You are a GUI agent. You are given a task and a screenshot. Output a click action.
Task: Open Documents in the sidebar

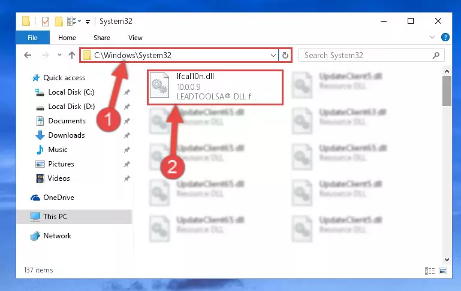tap(67, 121)
